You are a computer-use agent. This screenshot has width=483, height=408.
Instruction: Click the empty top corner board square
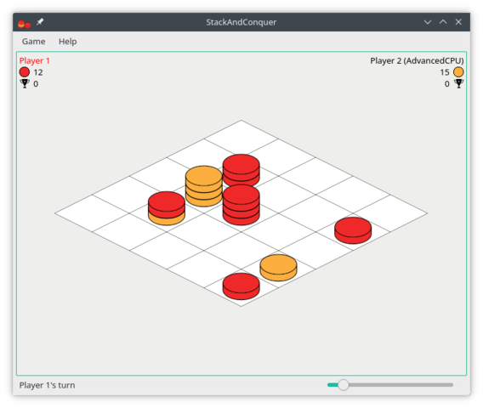click(x=241, y=139)
